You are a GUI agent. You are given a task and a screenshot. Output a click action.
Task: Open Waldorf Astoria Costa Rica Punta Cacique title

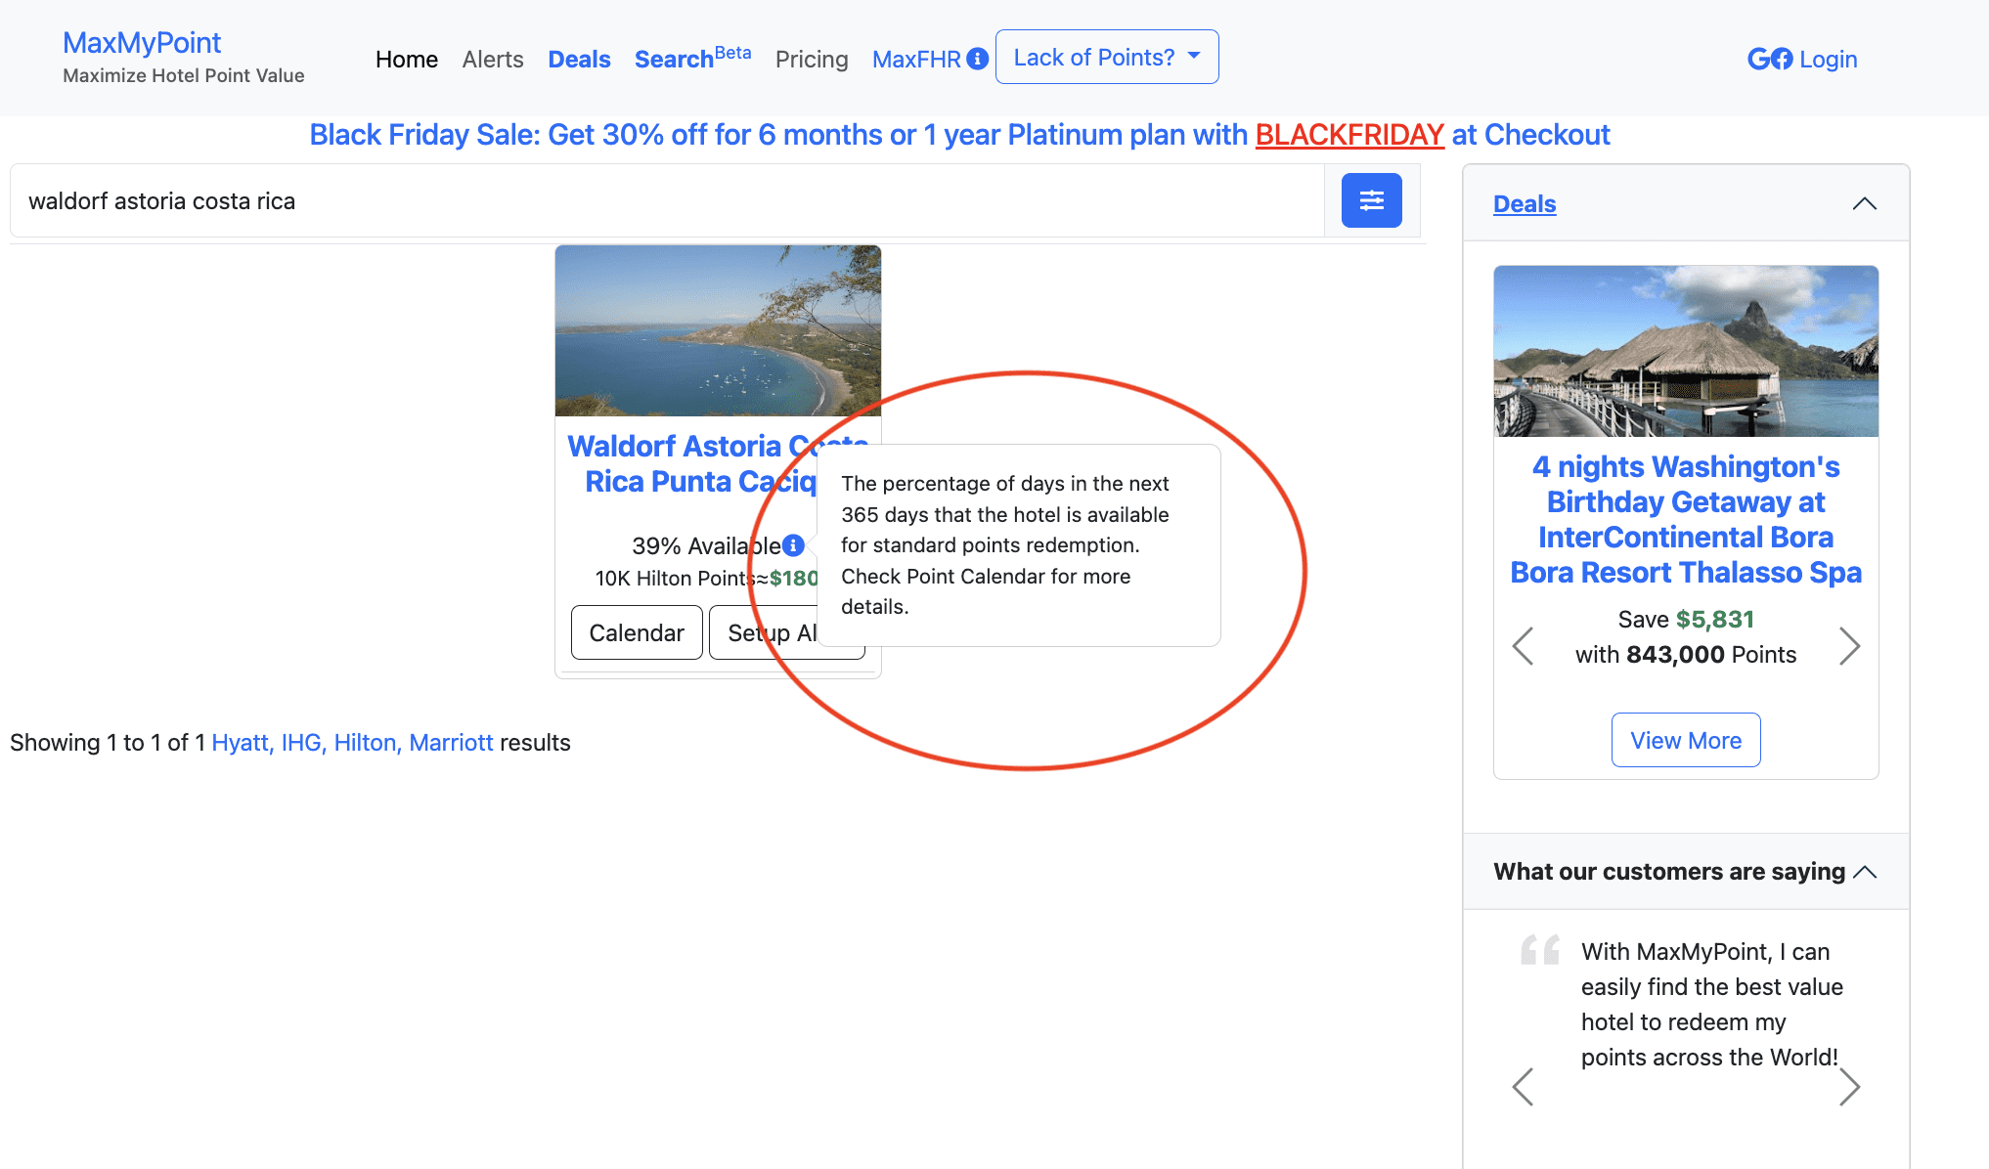(718, 464)
